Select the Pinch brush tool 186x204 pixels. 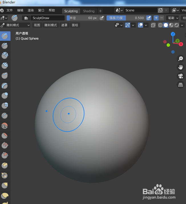tap(5, 176)
